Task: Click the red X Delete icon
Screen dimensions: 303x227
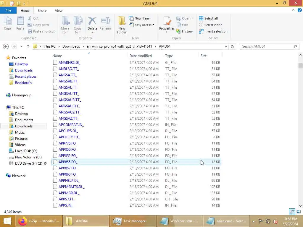Action: pos(92,21)
